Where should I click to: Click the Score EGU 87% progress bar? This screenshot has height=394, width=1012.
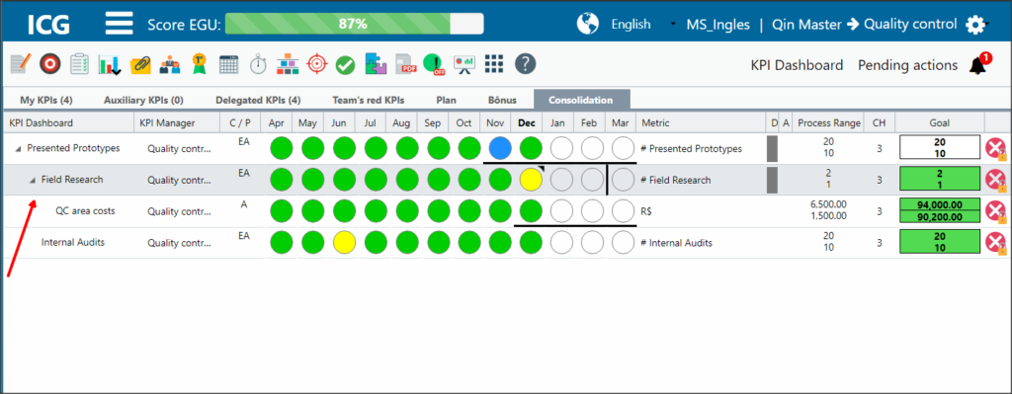(x=354, y=24)
